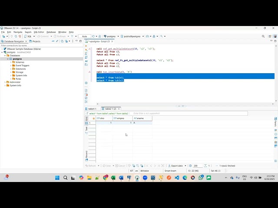Open the Windows Start menu
The width and height of the screenshot is (278, 208).
[x=57, y=178]
